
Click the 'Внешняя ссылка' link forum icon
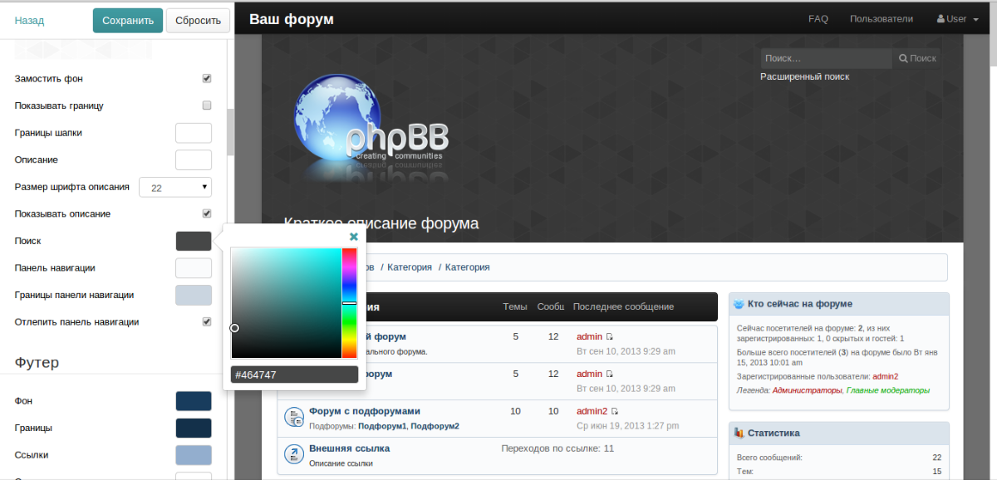pos(294,454)
